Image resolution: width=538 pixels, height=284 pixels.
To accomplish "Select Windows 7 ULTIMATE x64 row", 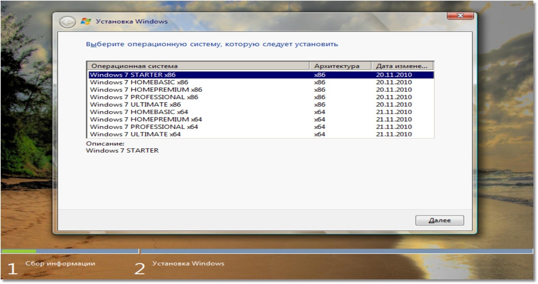I will pos(261,134).
